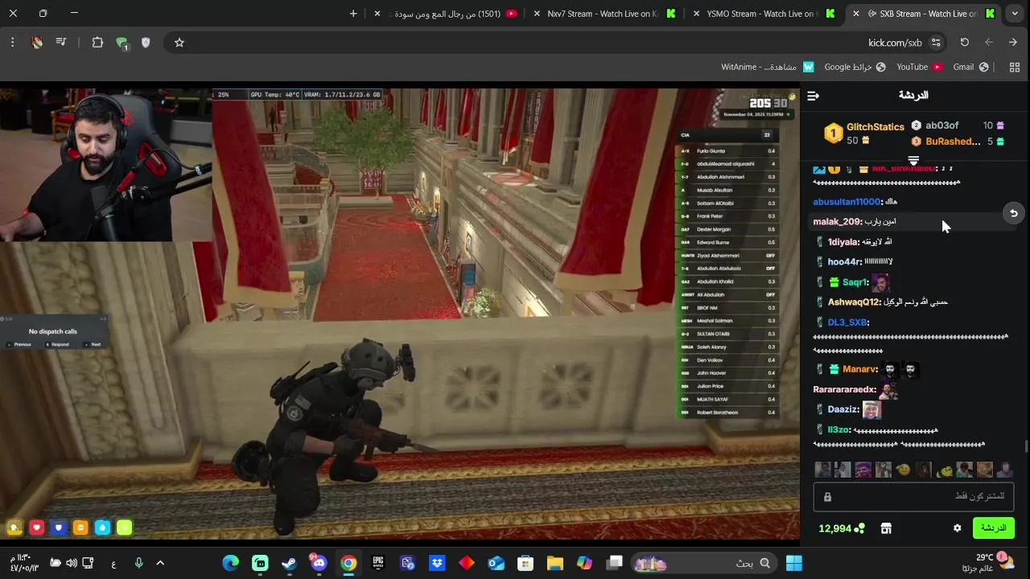Open Windows Start menu
The width and height of the screenshot is (1030, 579).
793,563
